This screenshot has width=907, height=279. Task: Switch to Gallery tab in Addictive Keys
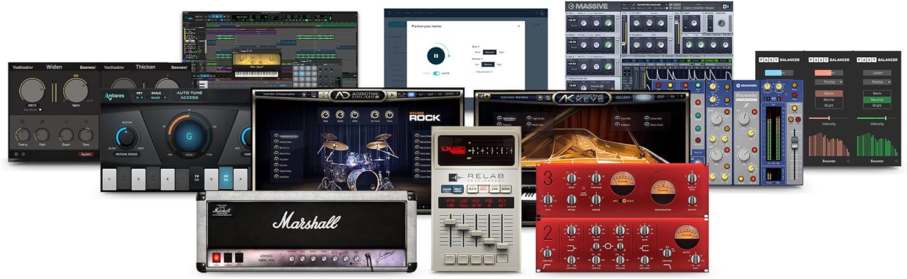pyautogui.click(x=623, y=96)
